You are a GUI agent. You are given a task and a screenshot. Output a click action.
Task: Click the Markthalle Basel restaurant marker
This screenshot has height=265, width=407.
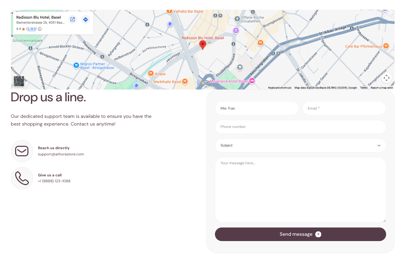point(185,81)
